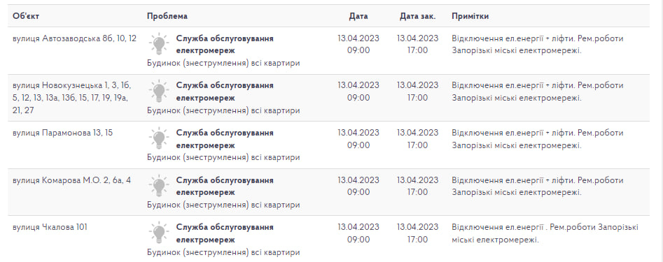Click the start date in Парамонова row

(358, 139)
